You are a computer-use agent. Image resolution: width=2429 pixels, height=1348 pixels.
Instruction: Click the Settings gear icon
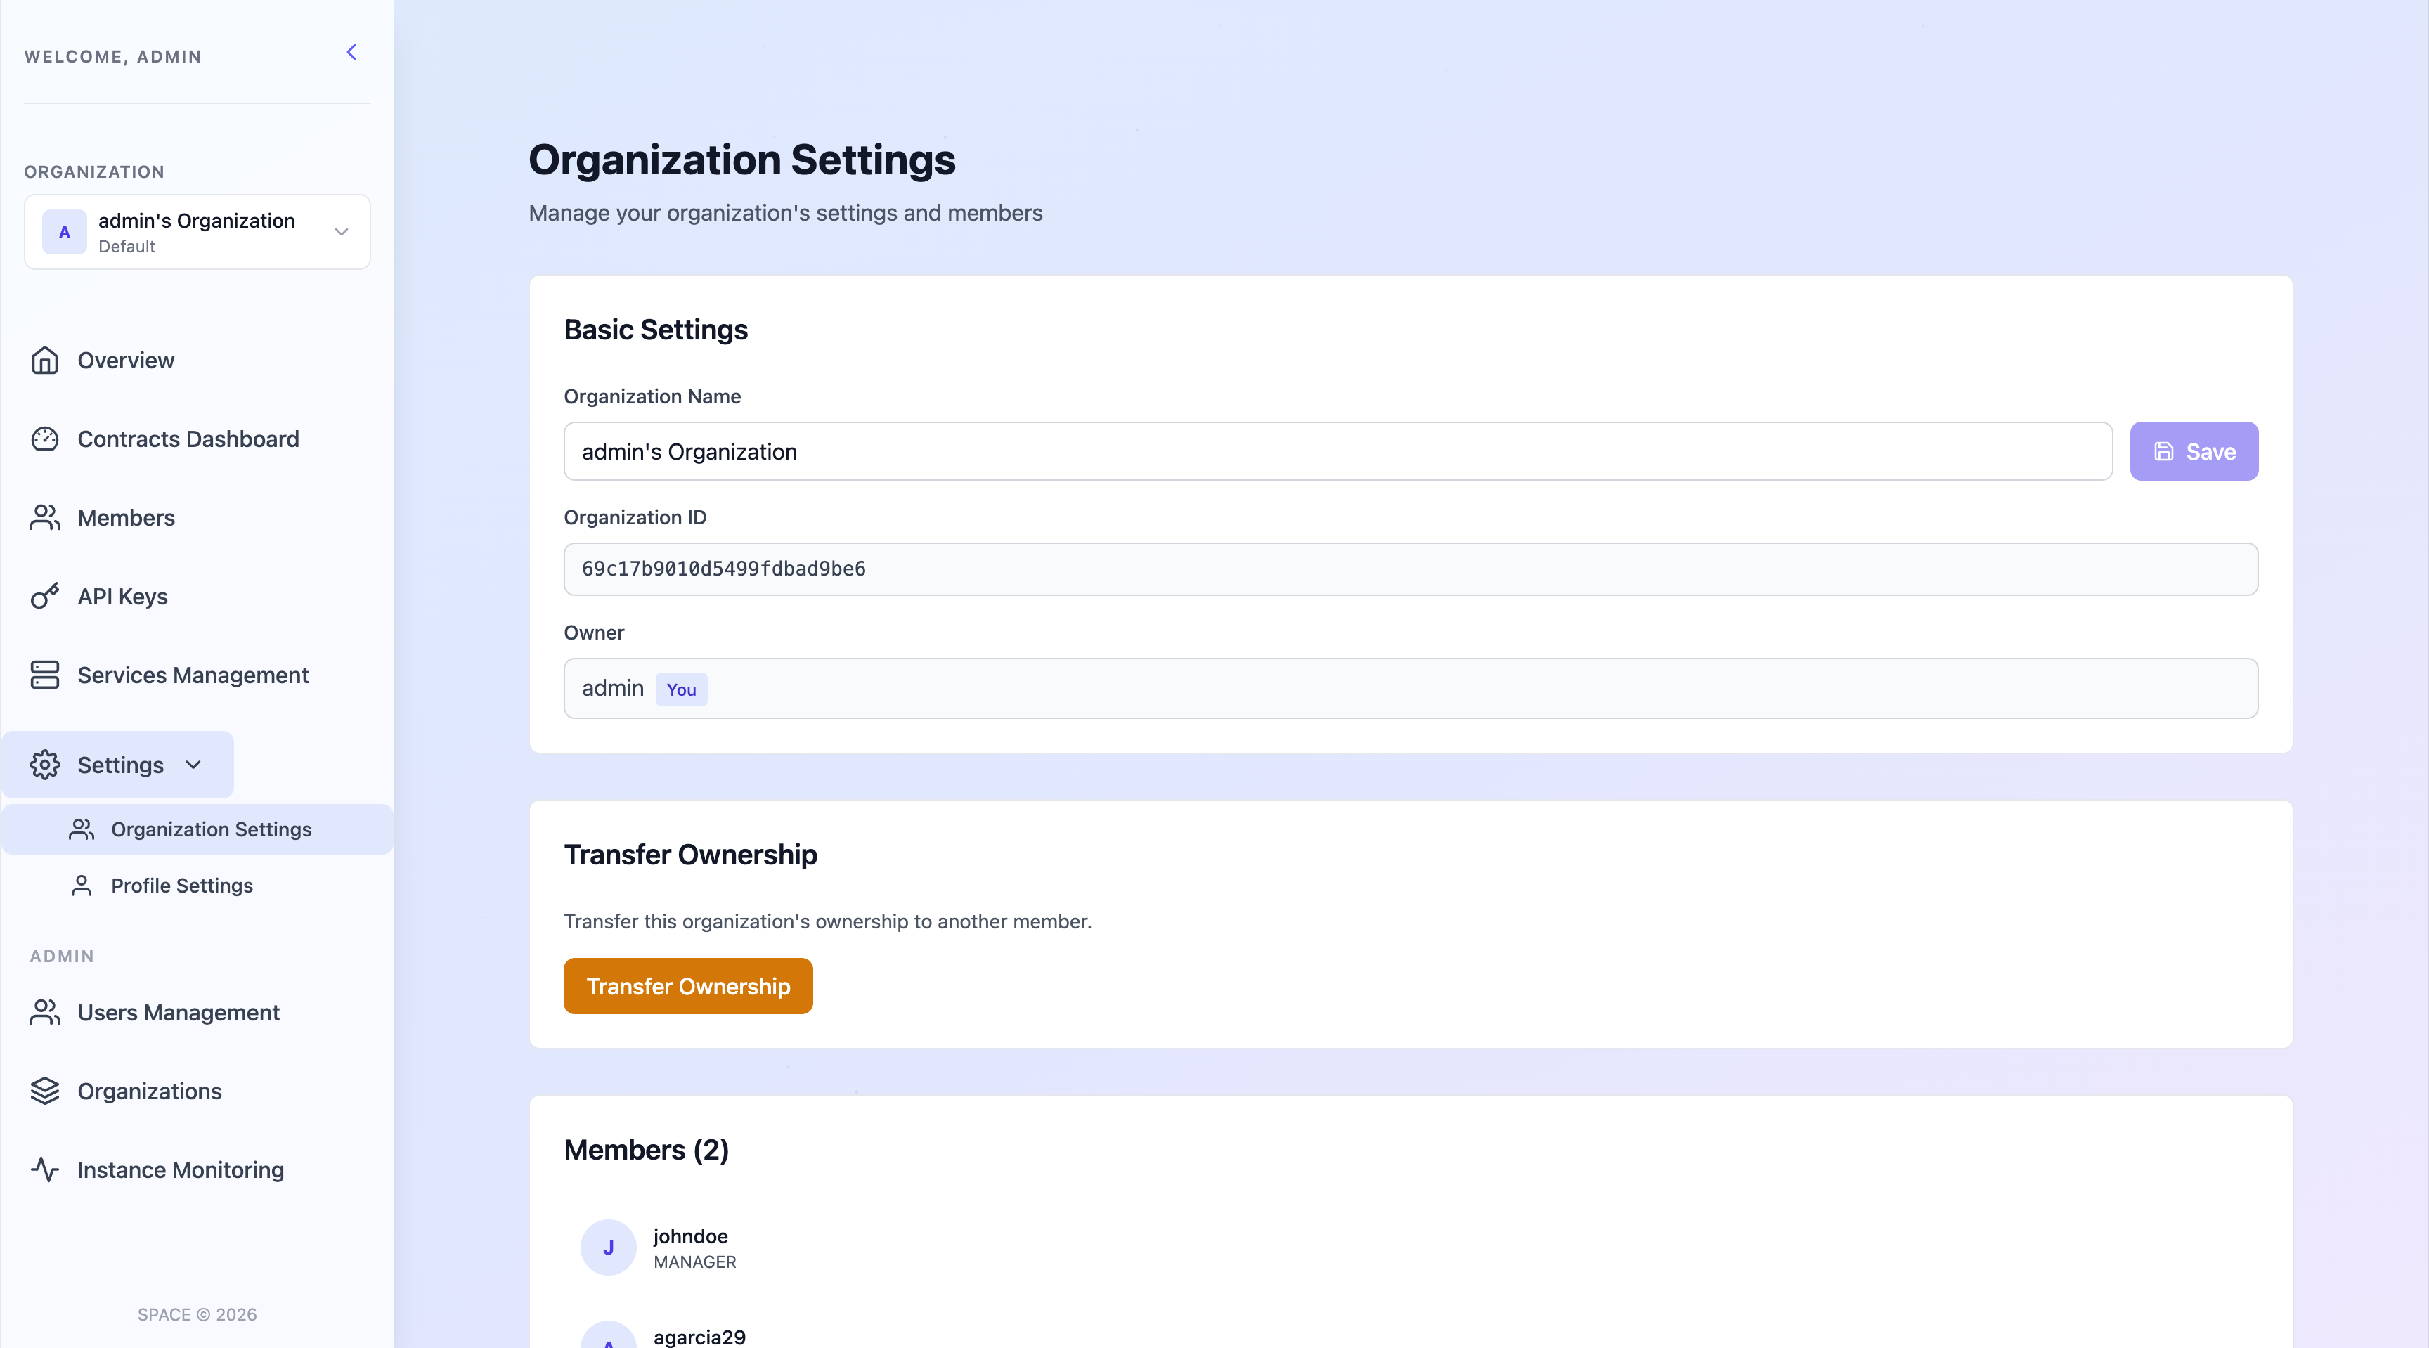click(44, 765)
